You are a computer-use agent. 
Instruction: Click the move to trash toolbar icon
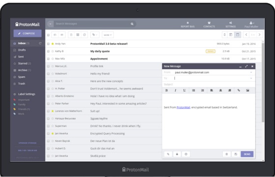pyautogui.click(x=71, y=35)
